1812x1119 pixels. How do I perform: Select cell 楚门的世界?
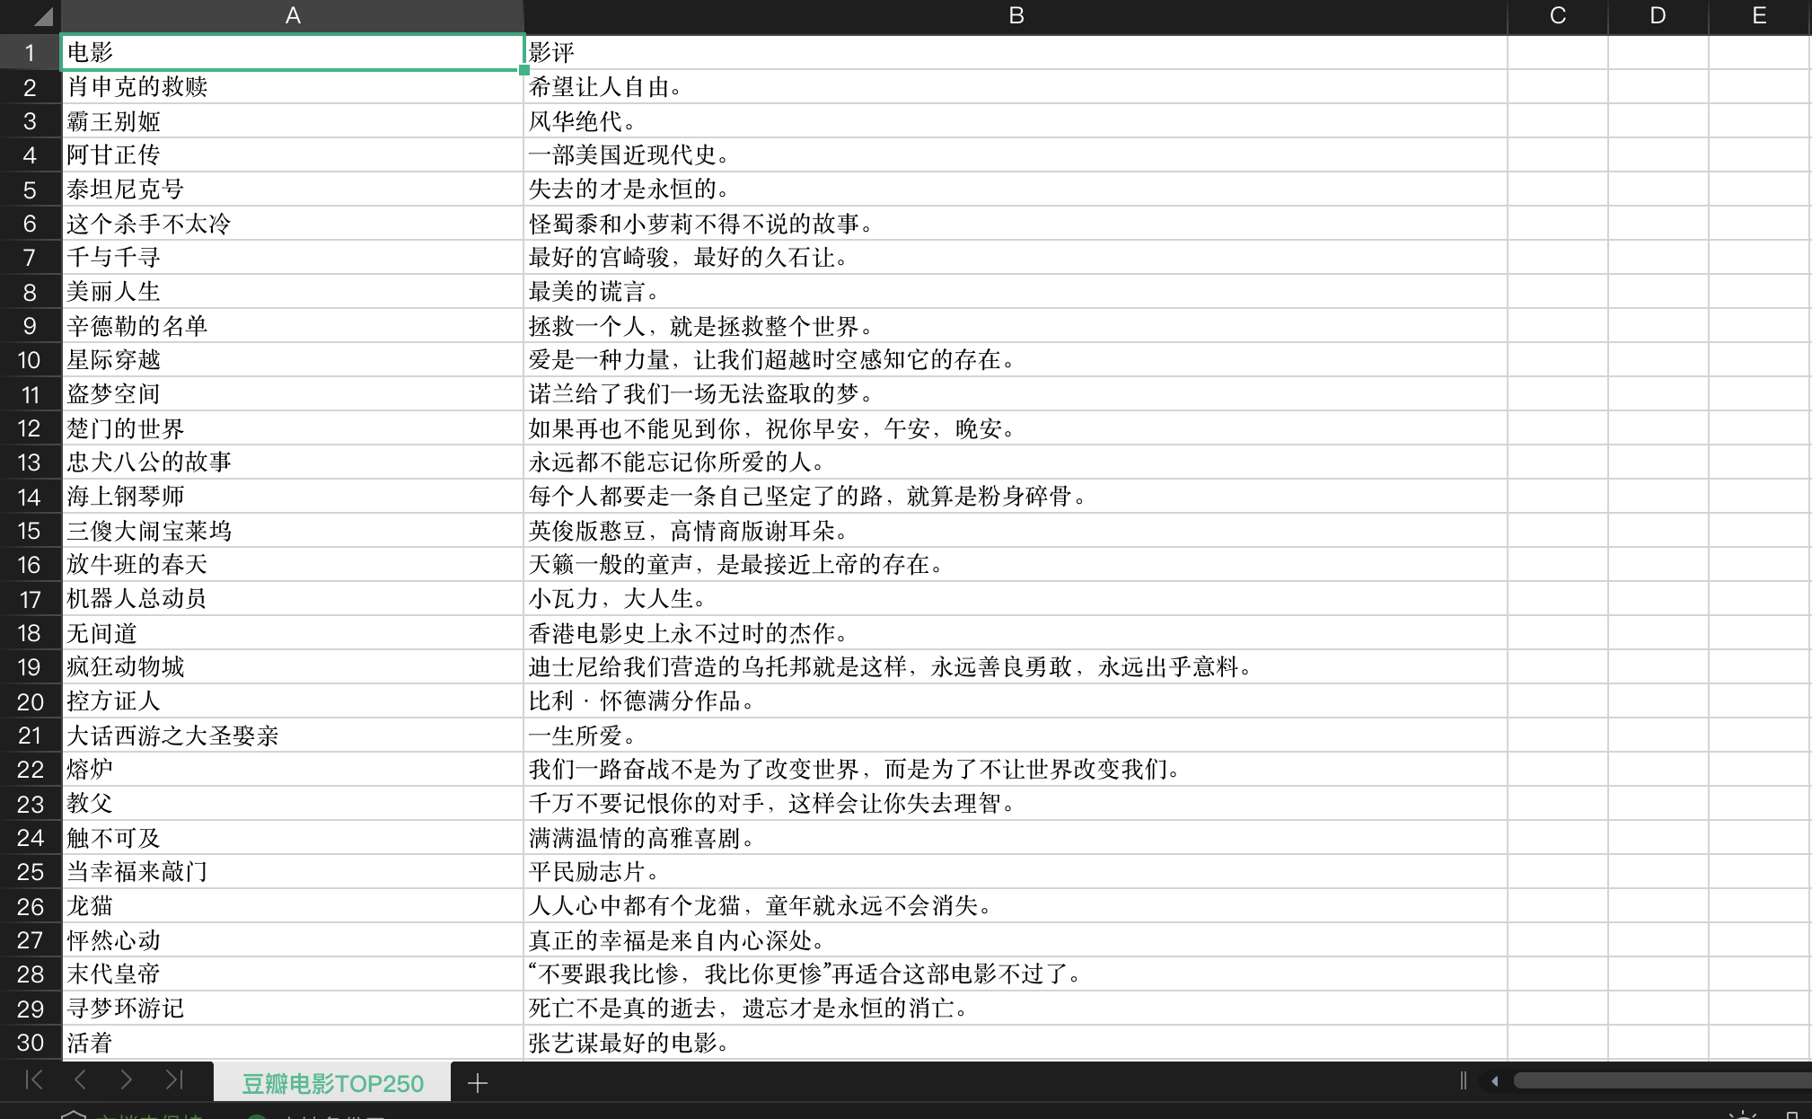tap(293, 428)
